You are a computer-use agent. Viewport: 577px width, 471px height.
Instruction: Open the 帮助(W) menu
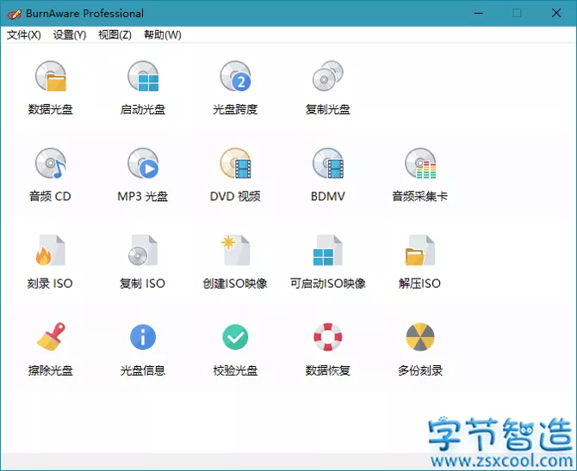[162, 35]
